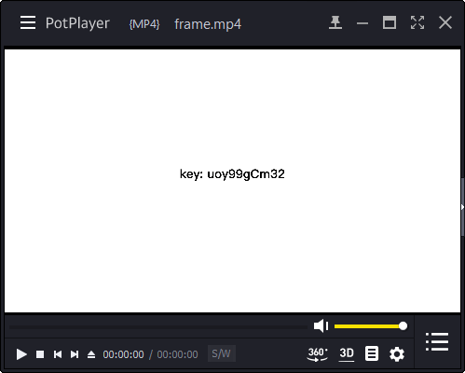
Task: Stop the video playback
Action: (x=40, y=354)
